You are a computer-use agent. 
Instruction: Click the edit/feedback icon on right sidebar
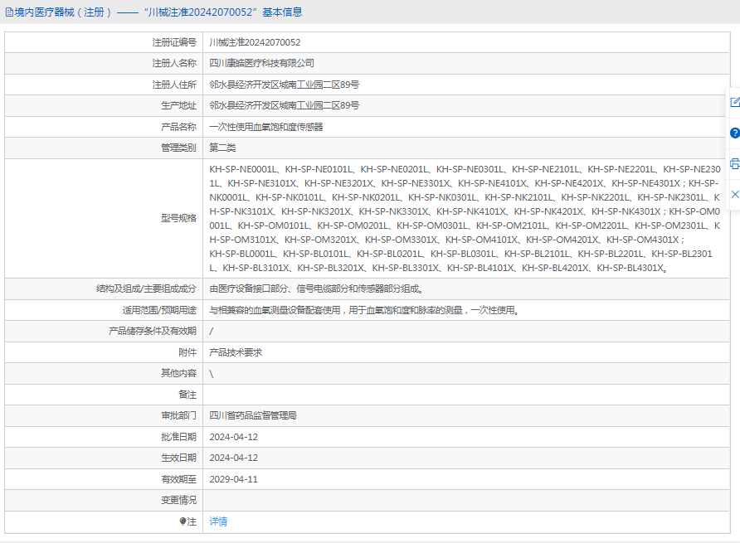click(x=735, y=102)
